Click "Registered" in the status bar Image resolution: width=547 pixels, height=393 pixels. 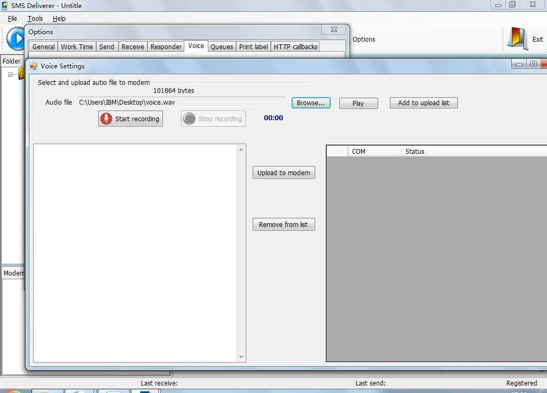pos(521,383)
